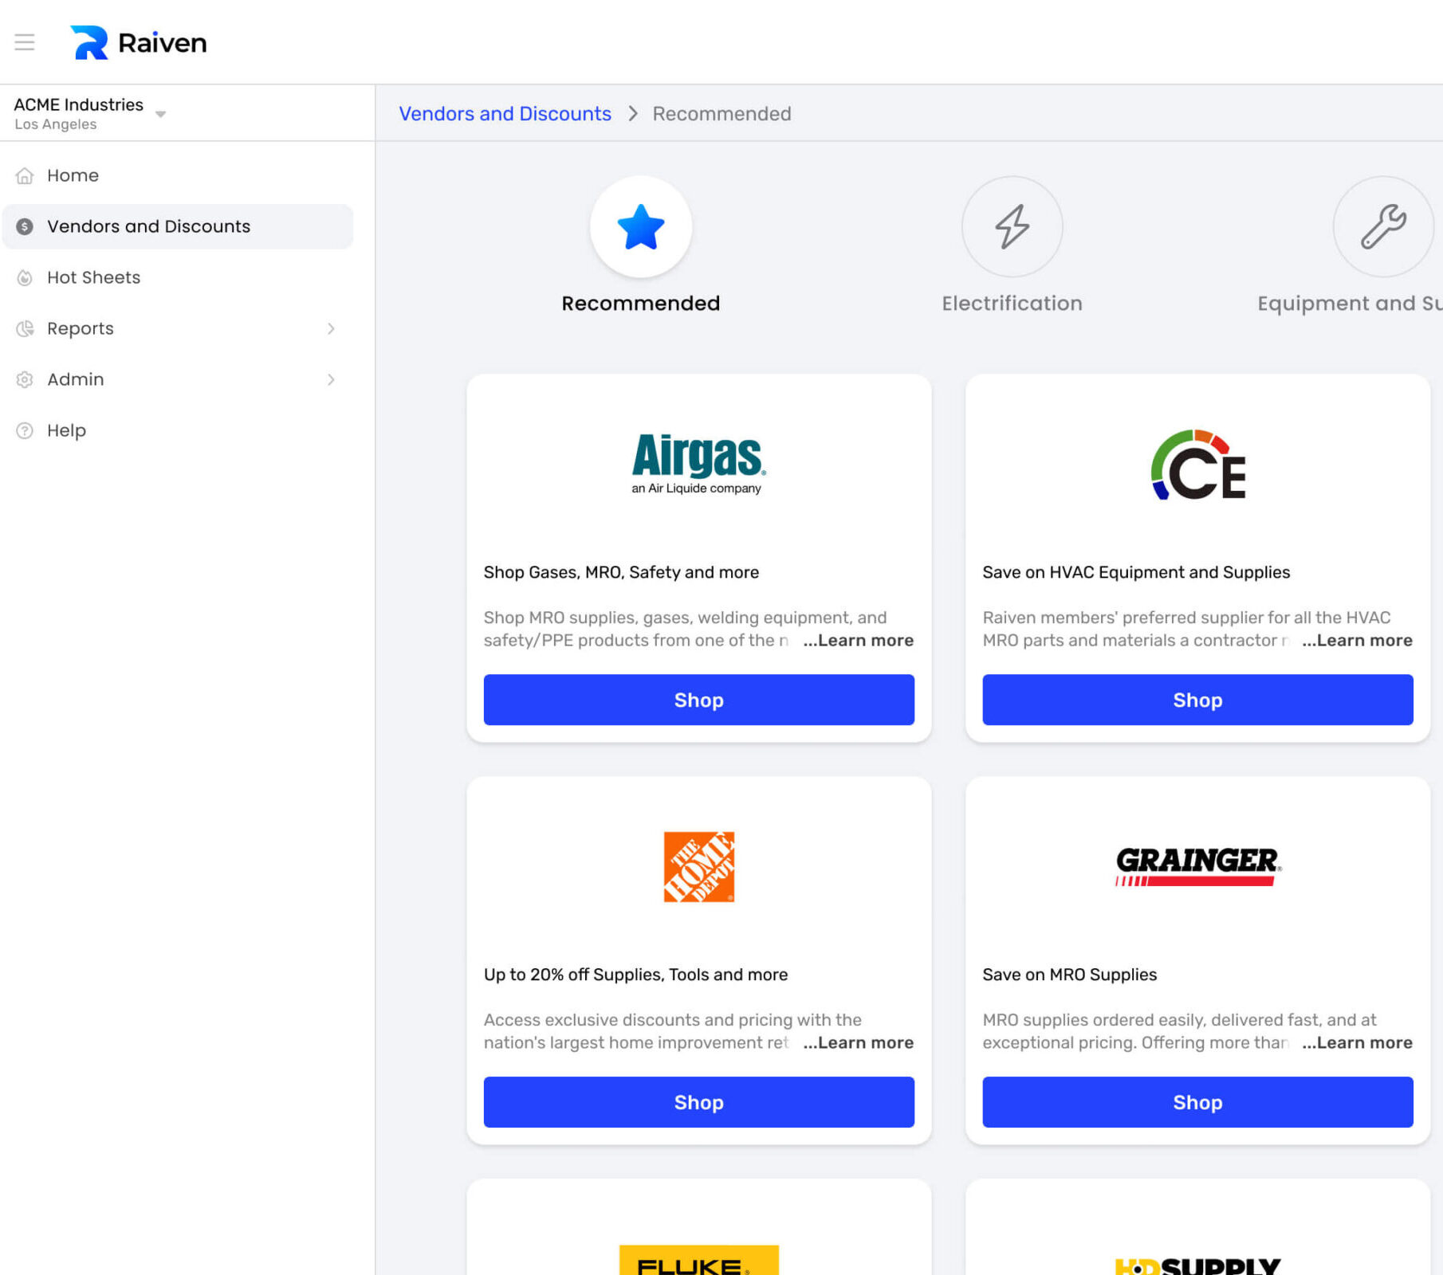Open Reports in the sidebar

[177, 328]
